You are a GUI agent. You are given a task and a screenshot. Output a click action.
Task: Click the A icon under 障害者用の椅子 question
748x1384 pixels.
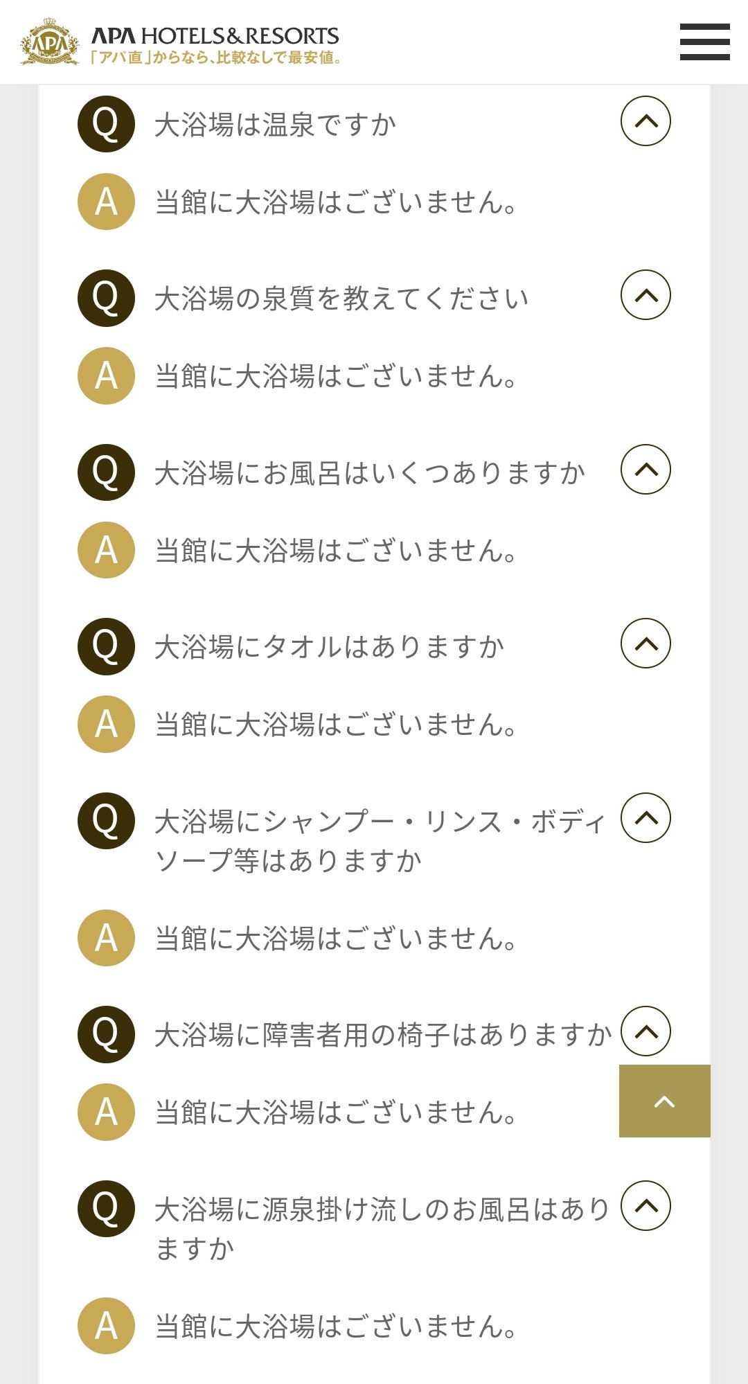(105, 1112)
